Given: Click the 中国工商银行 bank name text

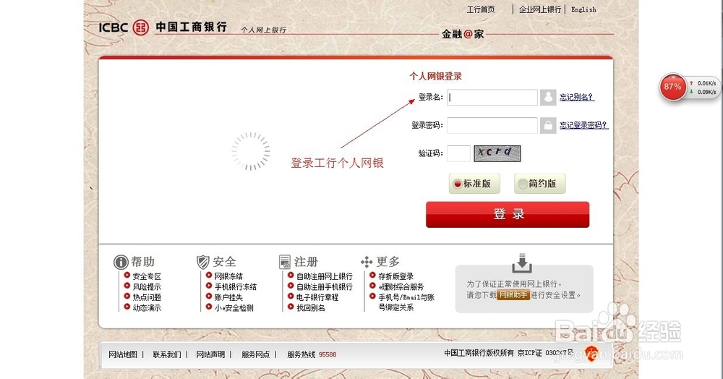Looking at the screenshot, I should coord(191,27).
